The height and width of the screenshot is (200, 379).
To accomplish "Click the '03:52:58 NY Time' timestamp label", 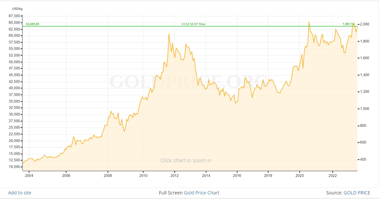I will coord(193,24).
